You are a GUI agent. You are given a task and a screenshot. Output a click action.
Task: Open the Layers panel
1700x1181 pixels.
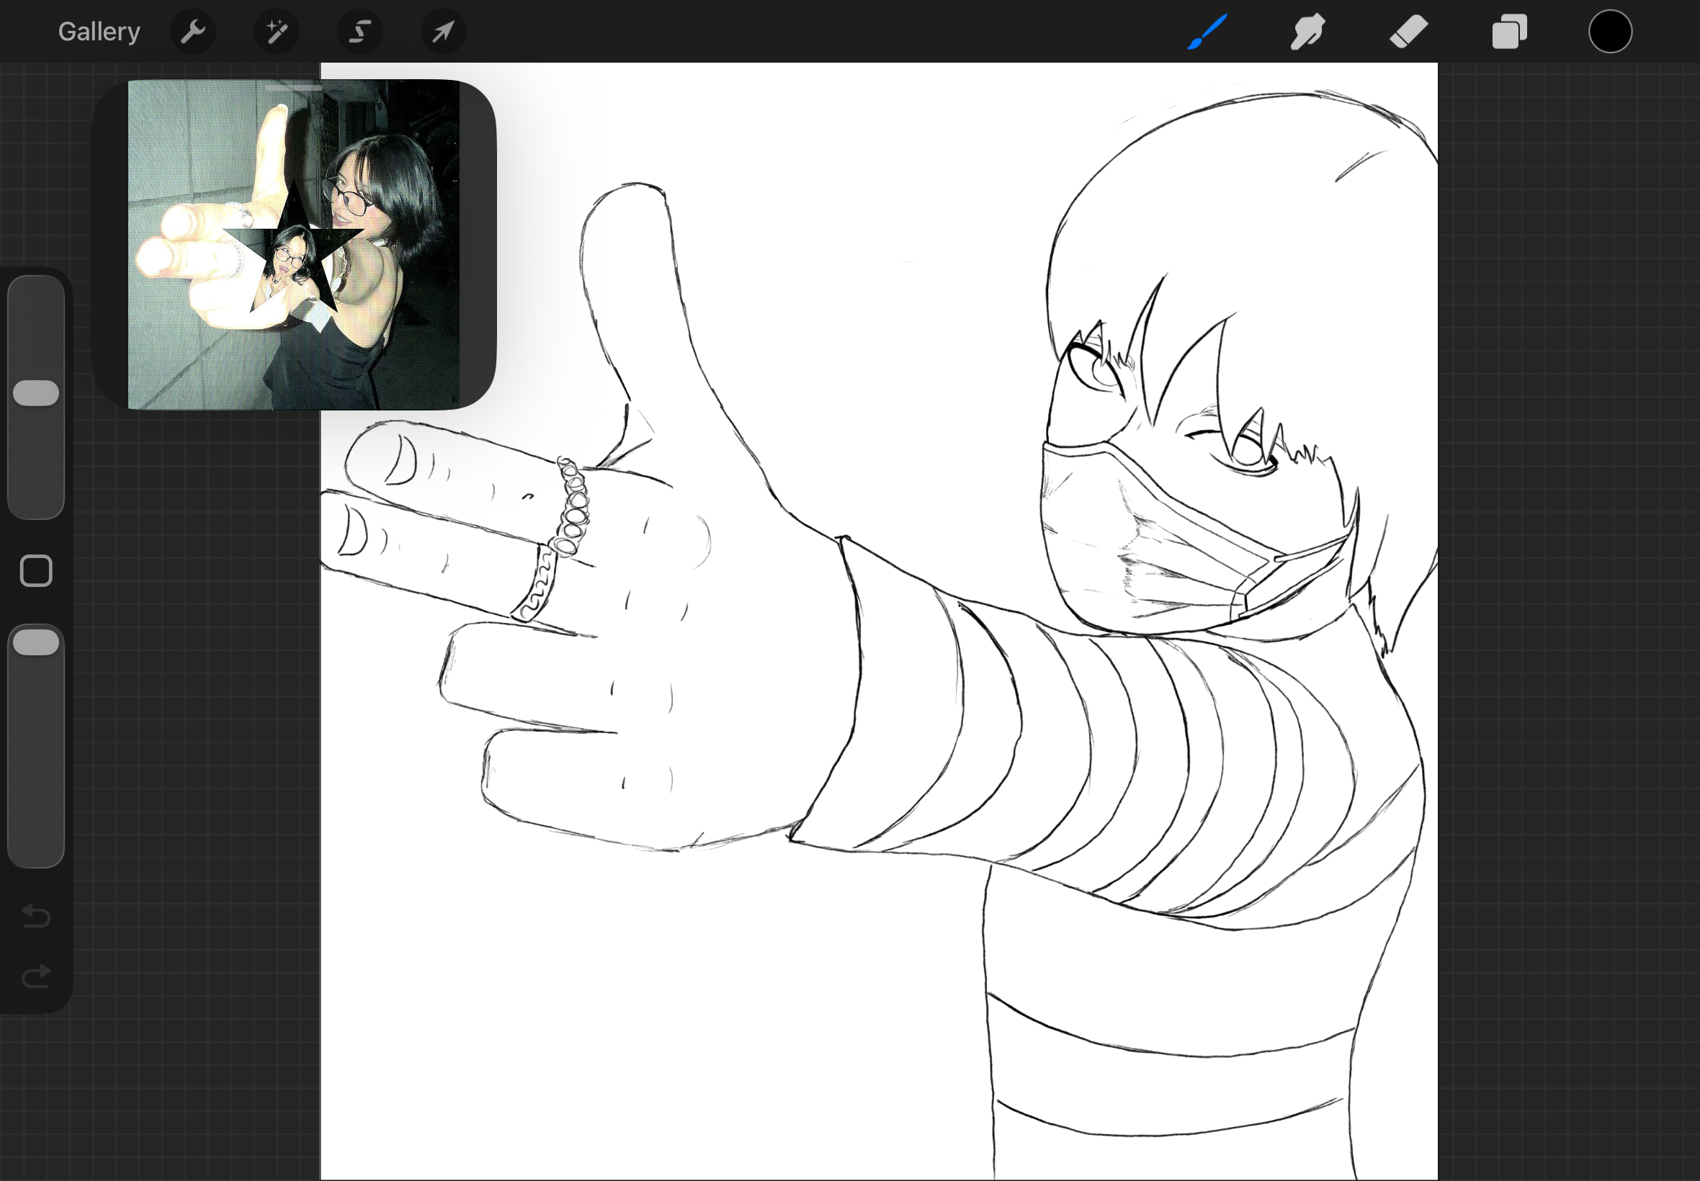click(x=1509, y=32)
